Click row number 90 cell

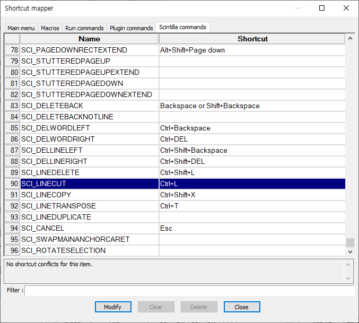12,184
